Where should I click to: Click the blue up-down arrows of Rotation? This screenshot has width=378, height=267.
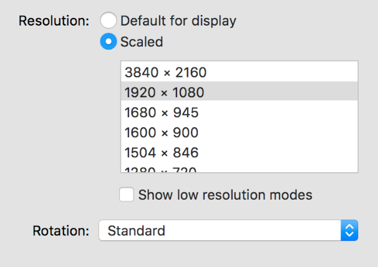[x=349, y=230]
